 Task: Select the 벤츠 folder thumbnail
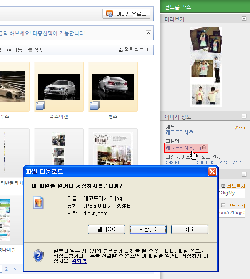click(113, 87)
